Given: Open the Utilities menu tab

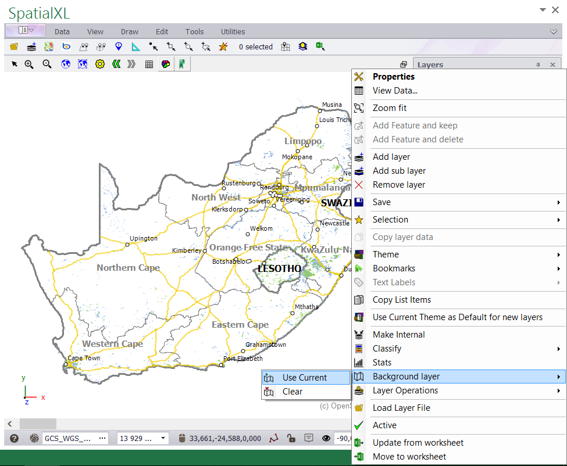Looking at the screenshot, I should click(233, 32).
